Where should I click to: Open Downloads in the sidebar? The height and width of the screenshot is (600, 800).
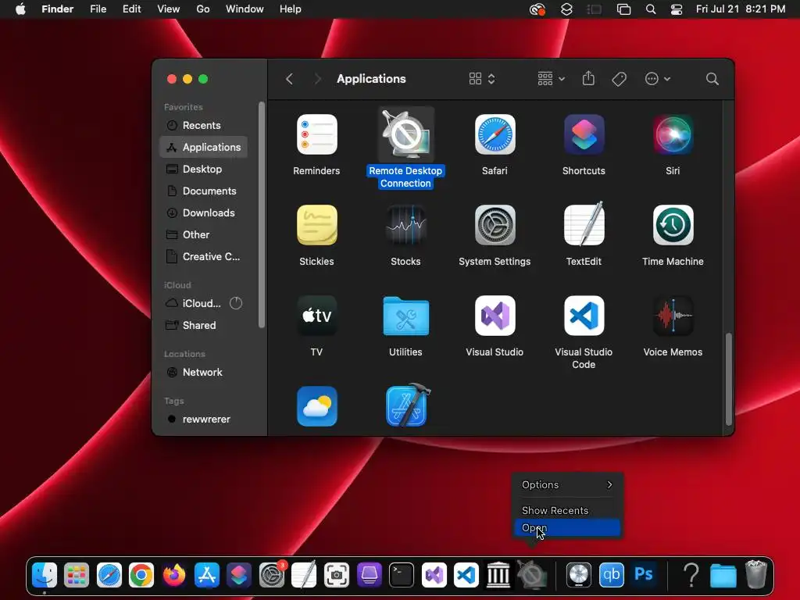204,212
